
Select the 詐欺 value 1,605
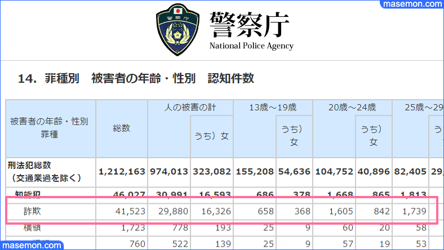click(x=341, y=211)
